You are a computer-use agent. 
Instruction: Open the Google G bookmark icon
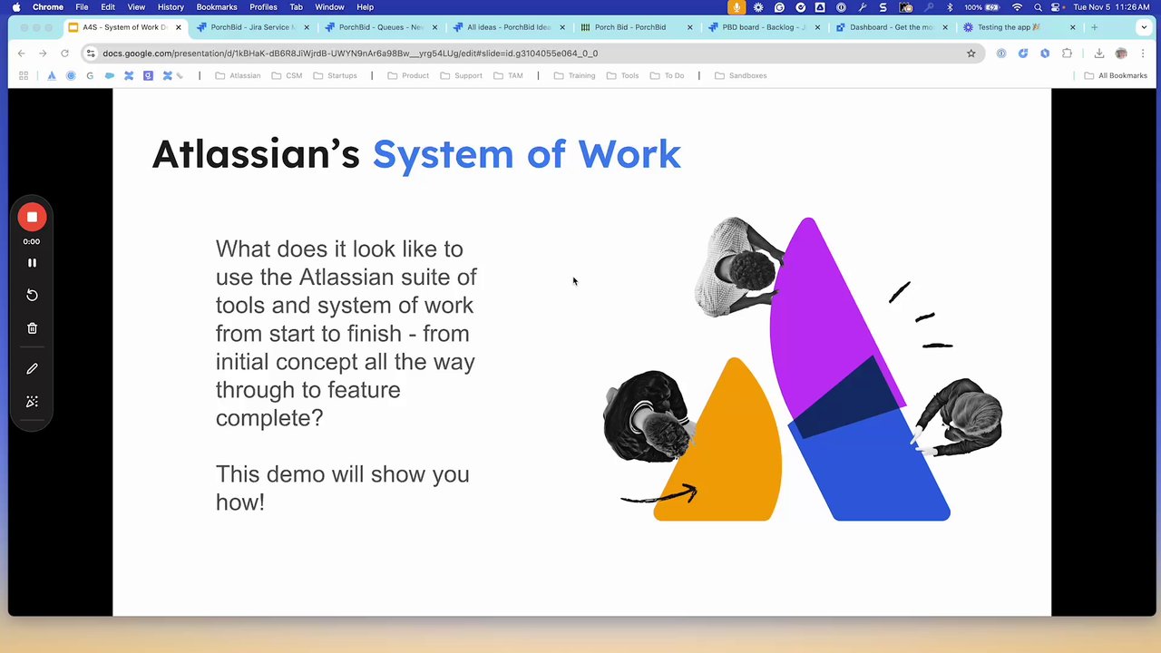click(x=90, y=75)
